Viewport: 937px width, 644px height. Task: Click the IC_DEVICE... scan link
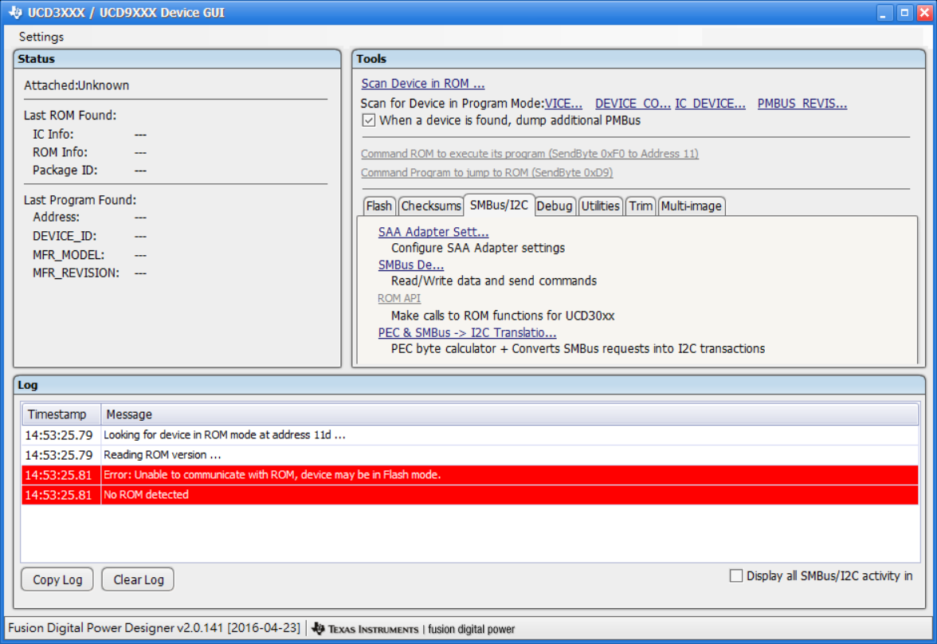click(x=711, y=104)
